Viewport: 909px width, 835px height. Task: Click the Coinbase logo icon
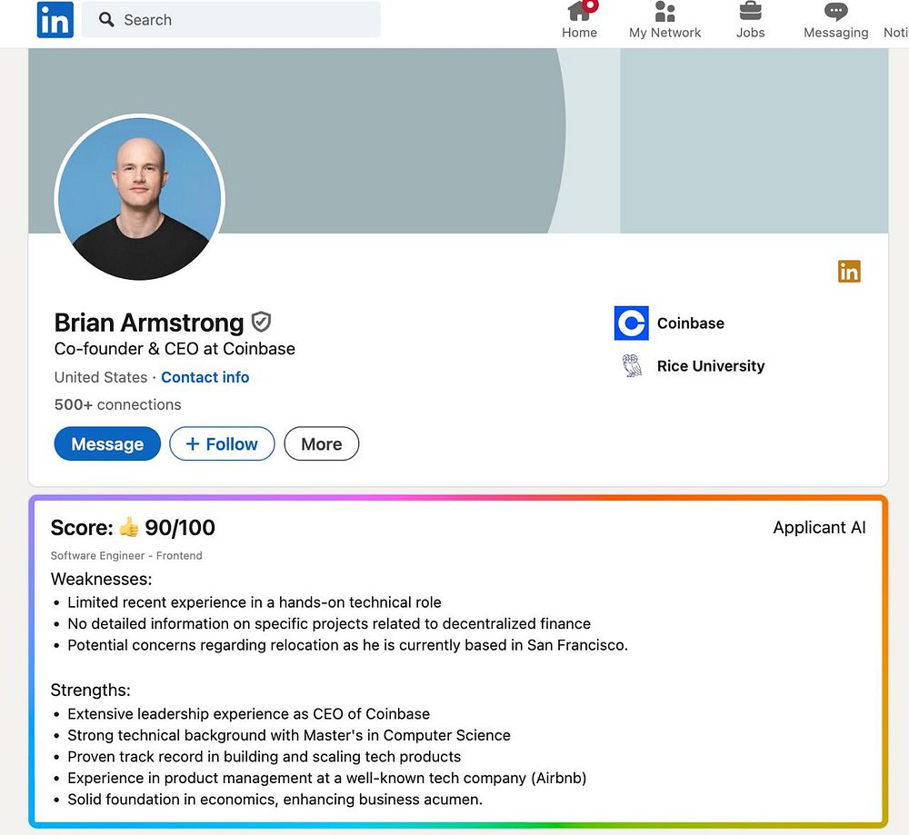pyautogui.click(x=632, y=323)
